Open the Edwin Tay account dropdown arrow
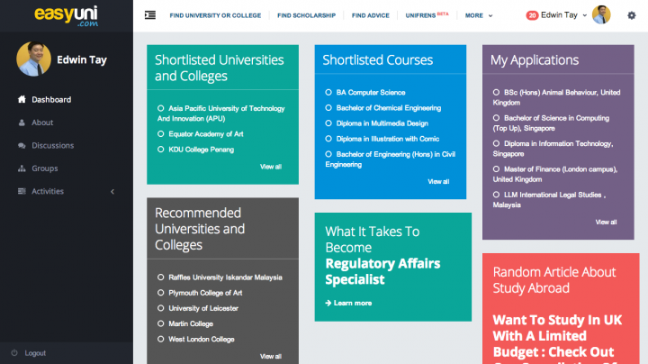The height and width of the screenshot is (364, 648). (x=585, y=15)
